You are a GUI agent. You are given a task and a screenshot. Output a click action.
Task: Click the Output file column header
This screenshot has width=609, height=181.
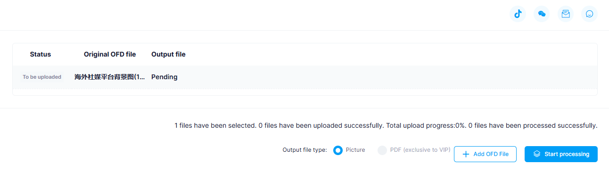(168, 54)
